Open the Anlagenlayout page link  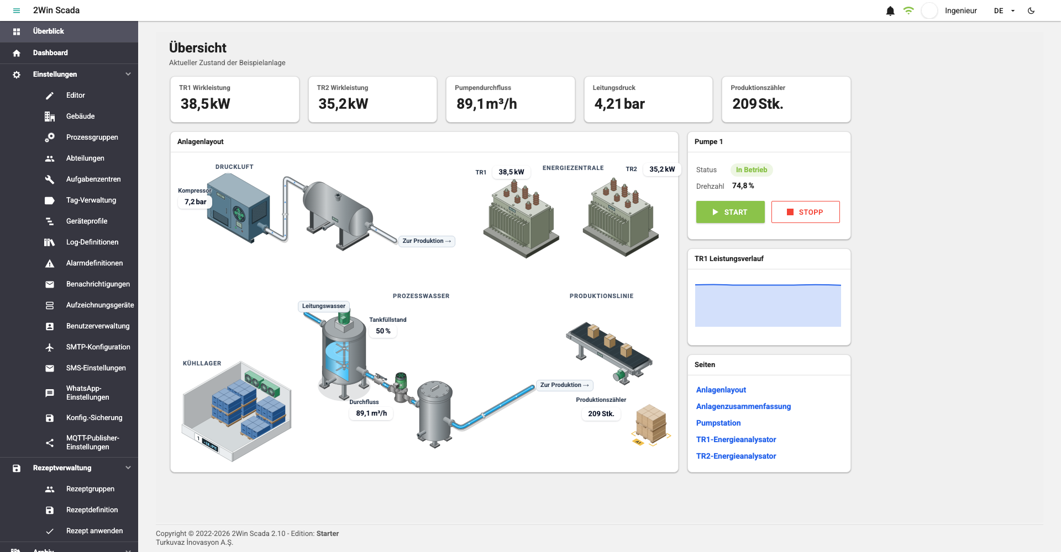tap(721, 390)
